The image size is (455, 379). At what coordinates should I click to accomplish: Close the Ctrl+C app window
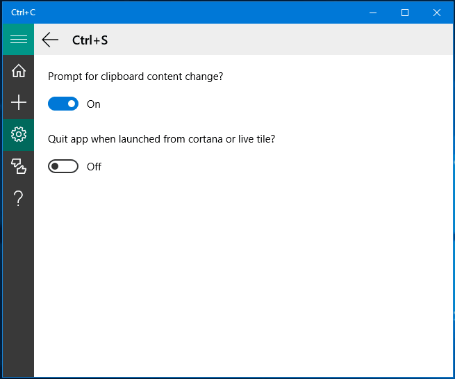tap(437, 13)
